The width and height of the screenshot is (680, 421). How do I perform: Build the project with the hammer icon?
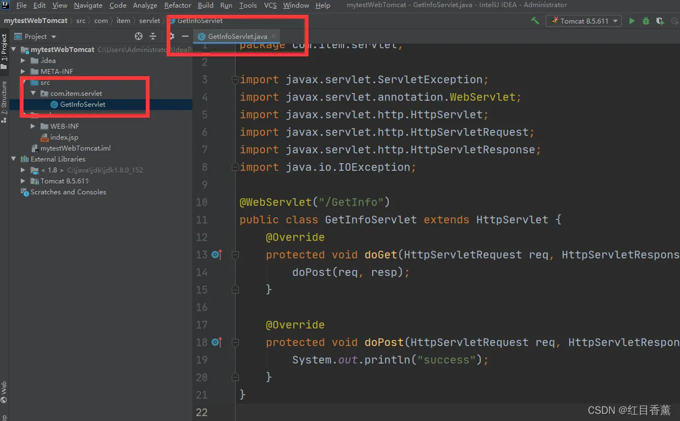535,21
